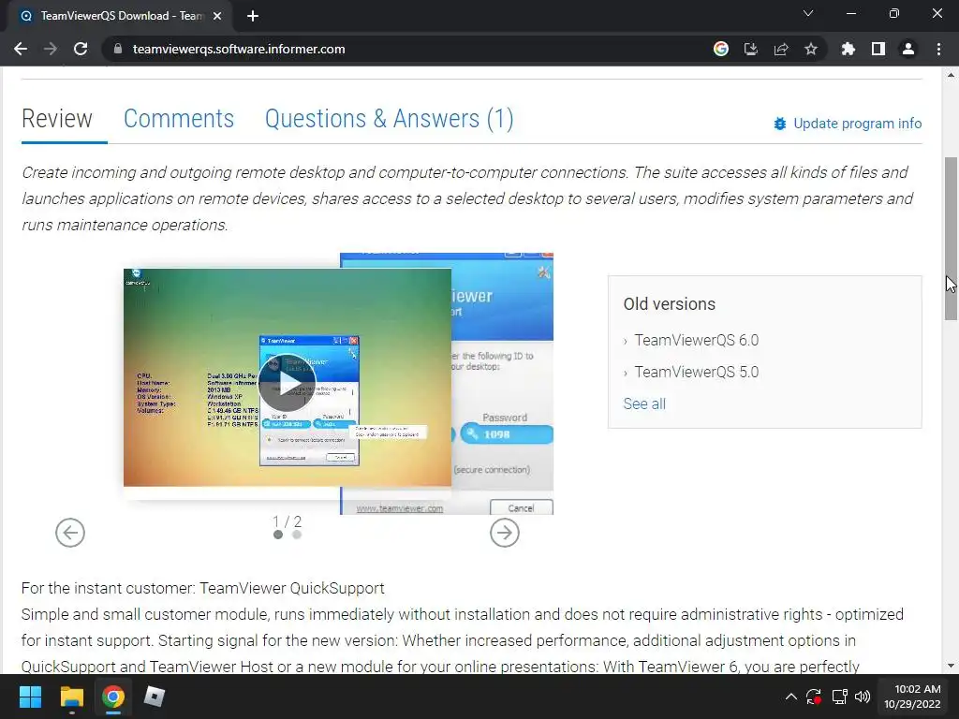Click the scrollbar down arrow
This screenshot has height=719, width=959.
[951, 666]
